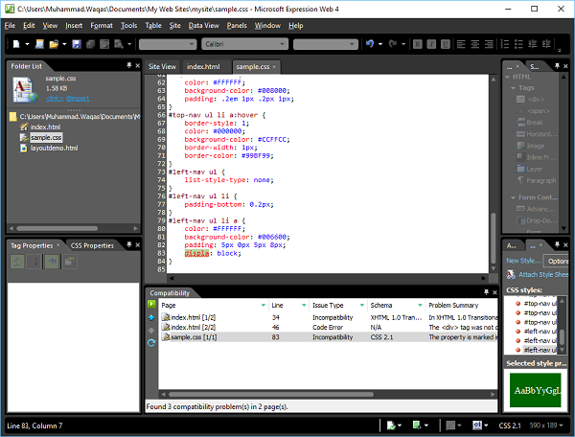Click the Undo arrow in the toolbar
Screen dimensions: 575x437
click(370, 44)
